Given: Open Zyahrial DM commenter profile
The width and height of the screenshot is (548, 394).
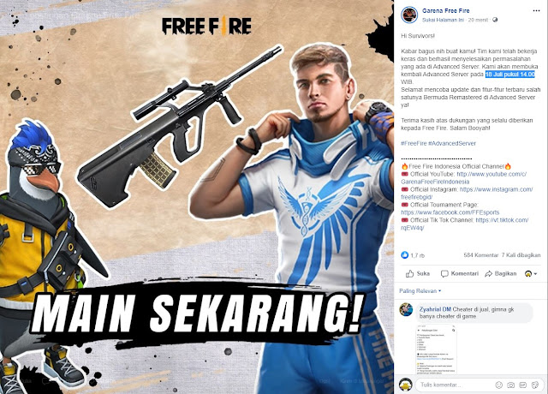Looking at the screenshot, I should point(435,309).
